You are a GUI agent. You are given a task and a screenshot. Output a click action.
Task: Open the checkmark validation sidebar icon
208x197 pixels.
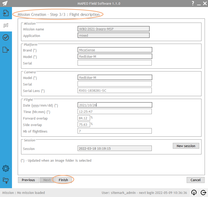pos(6,37)
